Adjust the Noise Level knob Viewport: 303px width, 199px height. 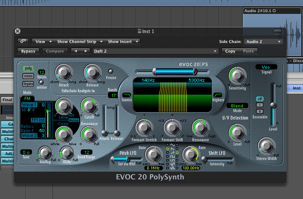[x=64, y=106]
